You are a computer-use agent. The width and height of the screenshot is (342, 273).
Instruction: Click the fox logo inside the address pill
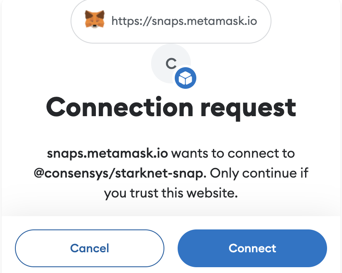coord(95,21)
